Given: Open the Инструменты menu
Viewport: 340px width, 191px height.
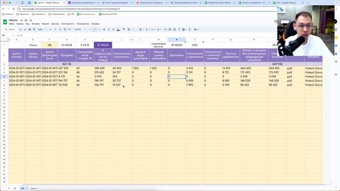Looking at the screenshot, I should click(x=68, y=24).
